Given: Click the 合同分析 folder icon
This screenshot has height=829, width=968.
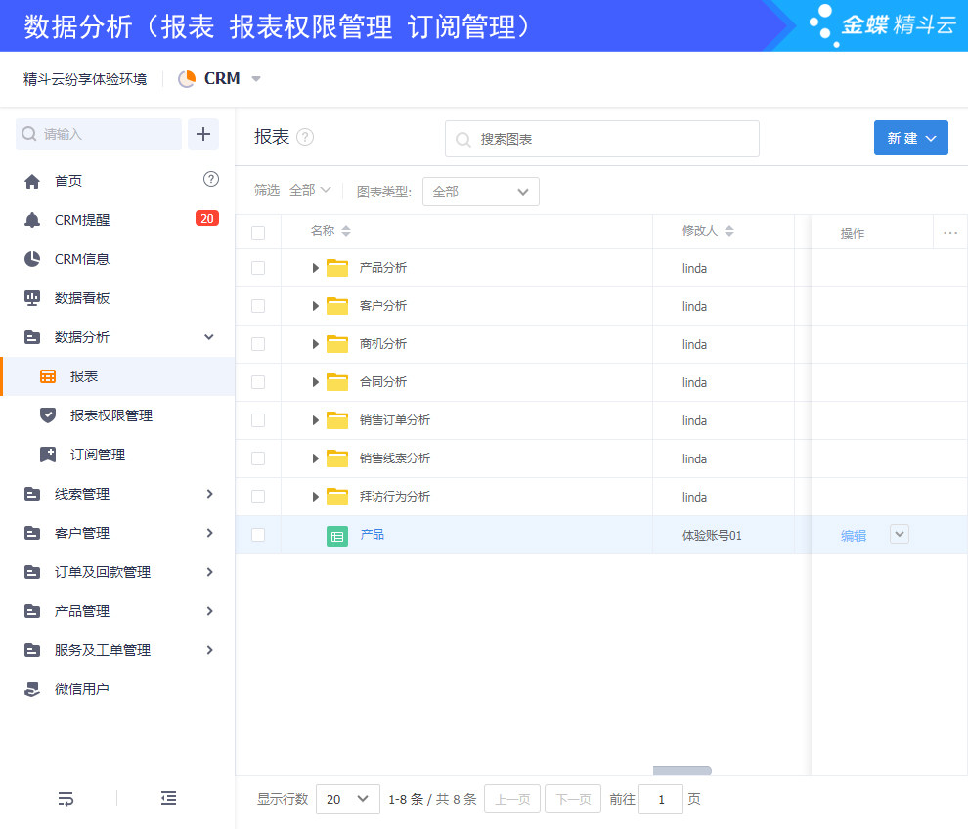Looking at the screenshot, I should click(337, 382).
